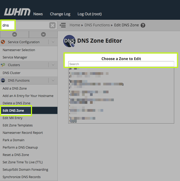180x181 pixels.
Task: Open DNS Cluster
Action: pos(11,73)
